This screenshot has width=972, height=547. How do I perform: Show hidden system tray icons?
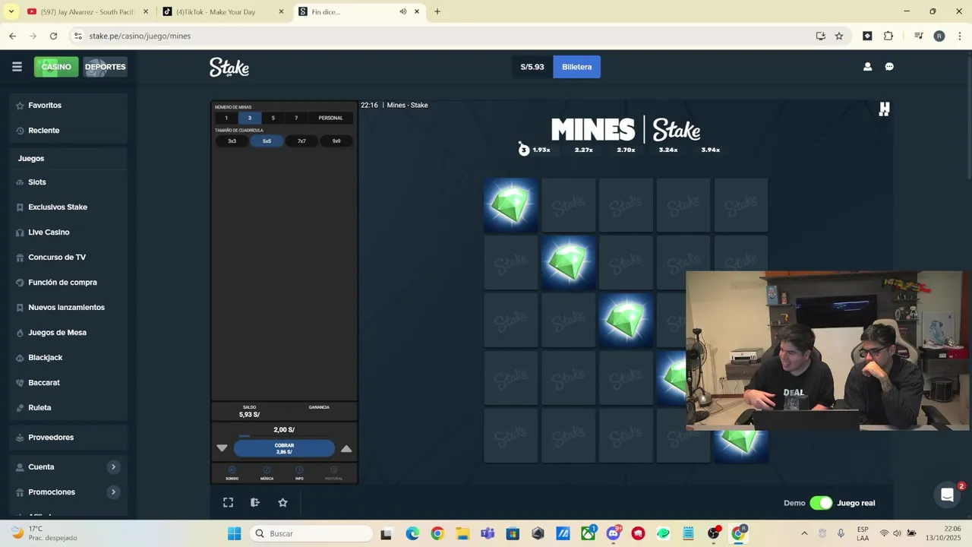coord(804,533)
